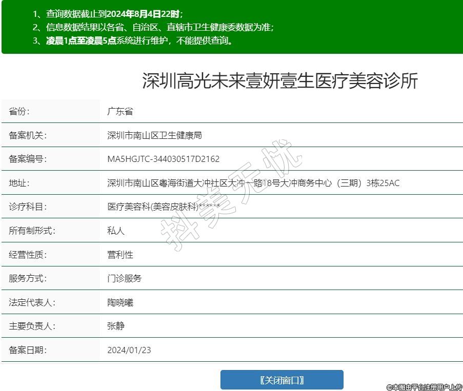Click the 省份 row label
The image size is (463, 391).
(x=19, y=111)
